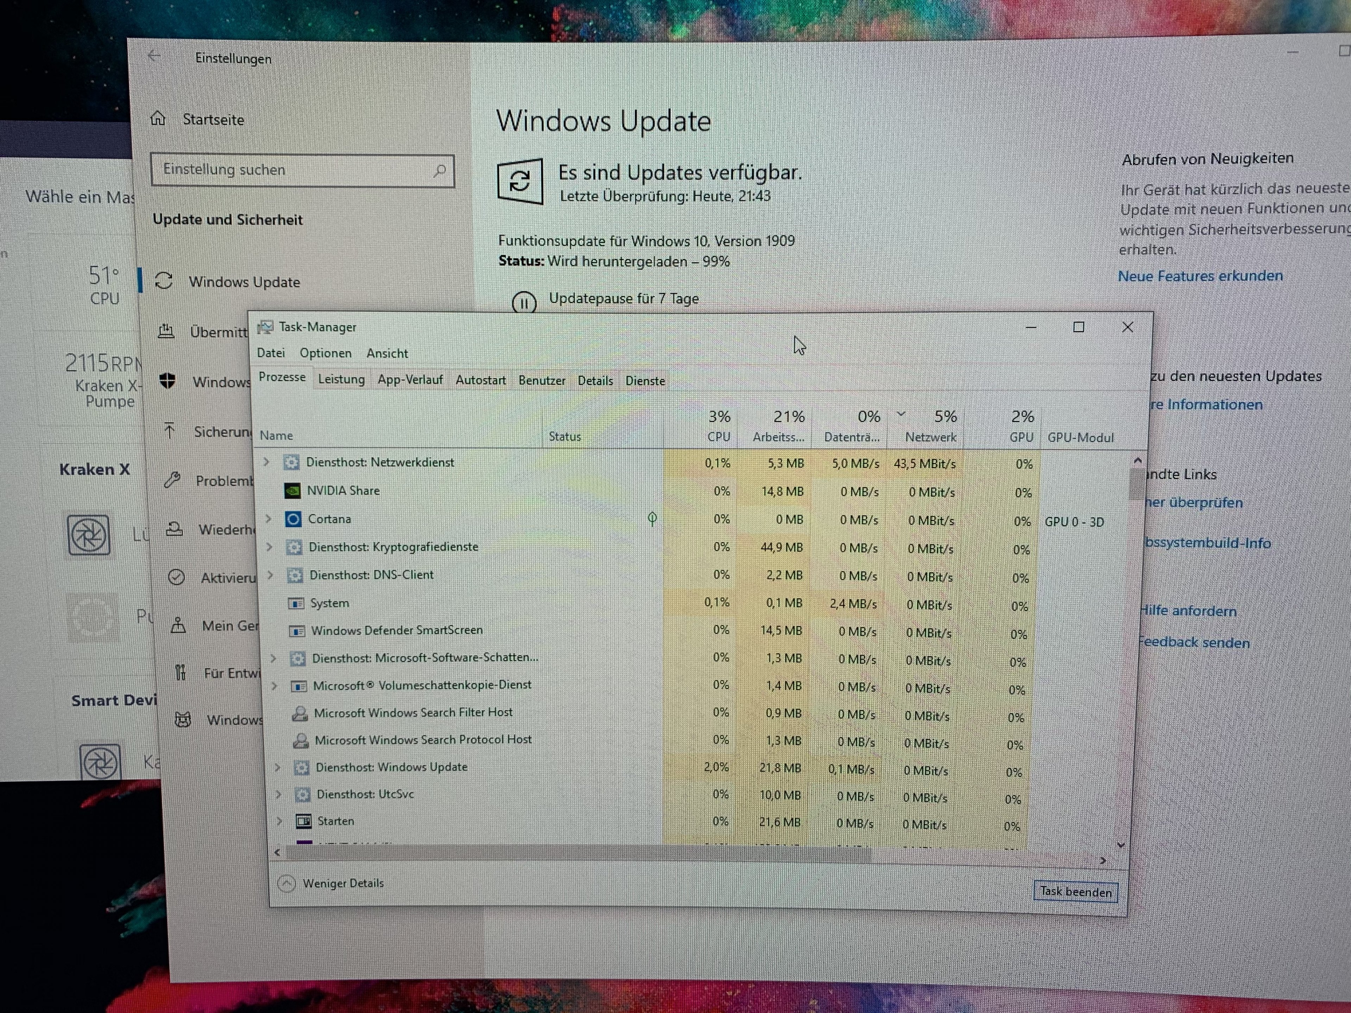
Task: Expand the Diensthost: Windows Update entry
Action: point(277,767)
